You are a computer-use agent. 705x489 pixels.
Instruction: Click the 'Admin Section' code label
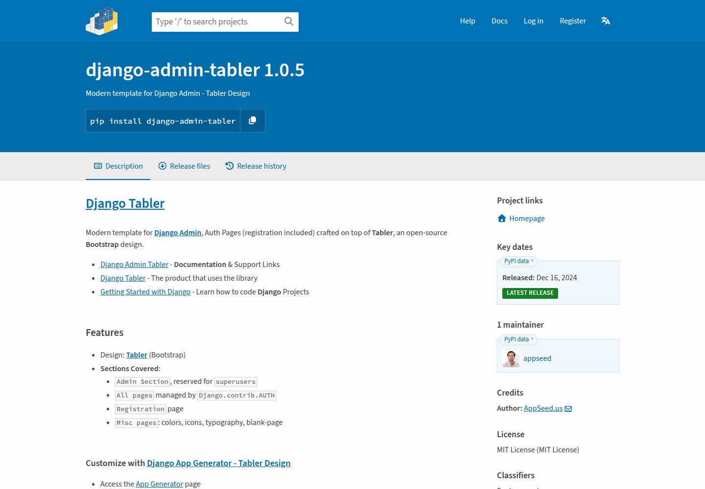coord(142,381)
